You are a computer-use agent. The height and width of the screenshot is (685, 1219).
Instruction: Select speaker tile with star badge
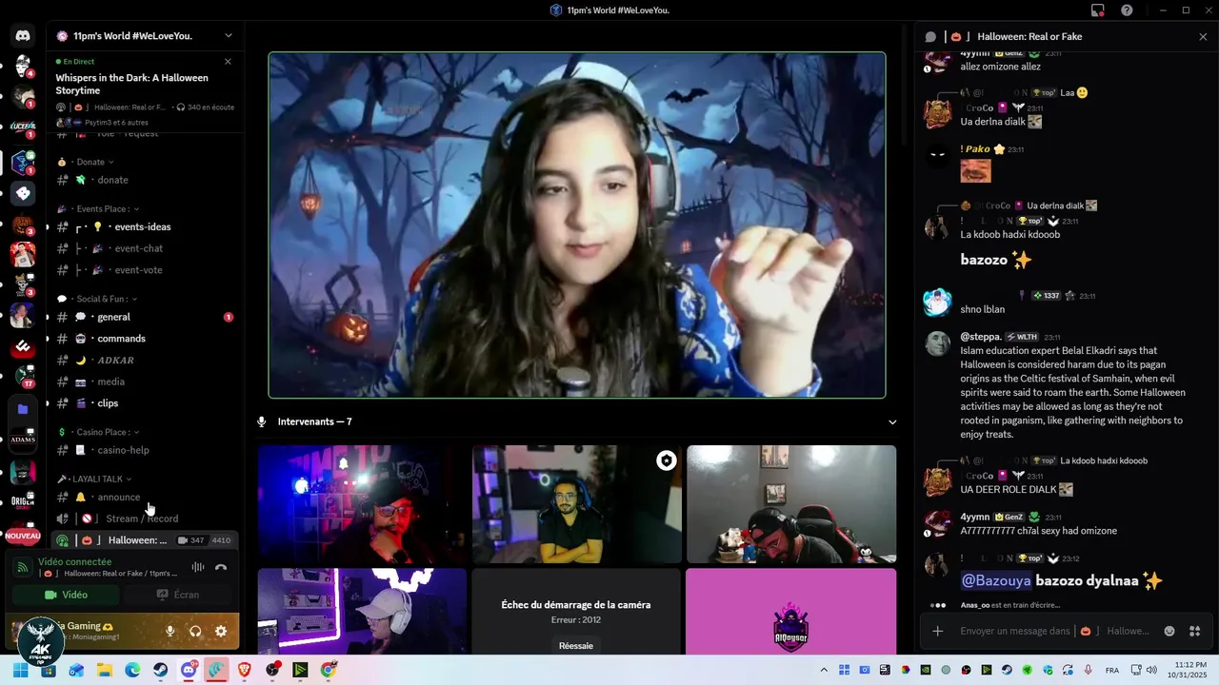(577, 504)
